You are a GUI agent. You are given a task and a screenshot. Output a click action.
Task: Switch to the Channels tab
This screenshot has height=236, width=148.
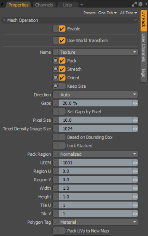(x=44, y=5)
